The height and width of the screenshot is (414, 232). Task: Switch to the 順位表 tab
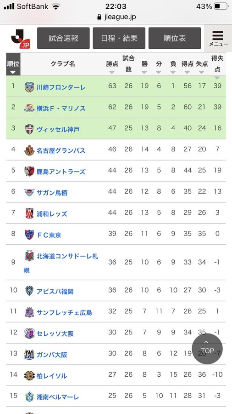pos(175,38)
